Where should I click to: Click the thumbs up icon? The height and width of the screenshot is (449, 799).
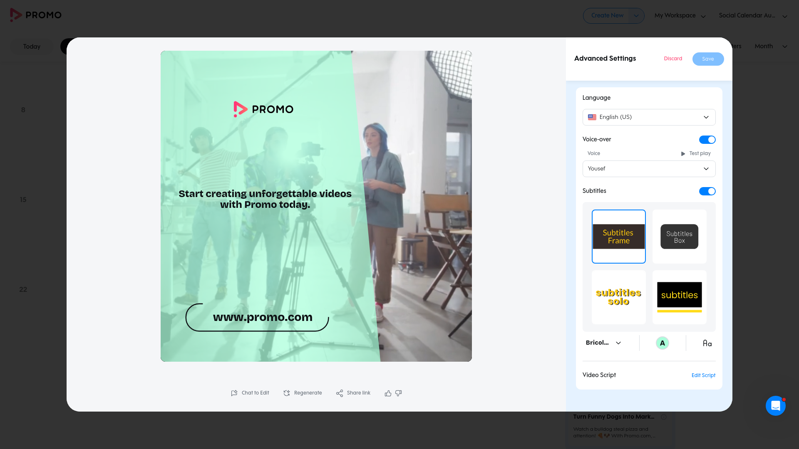[388, 393]
